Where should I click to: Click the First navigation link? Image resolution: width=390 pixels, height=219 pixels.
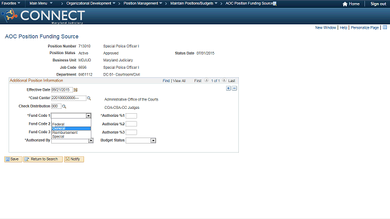click(x=197, y=81)
